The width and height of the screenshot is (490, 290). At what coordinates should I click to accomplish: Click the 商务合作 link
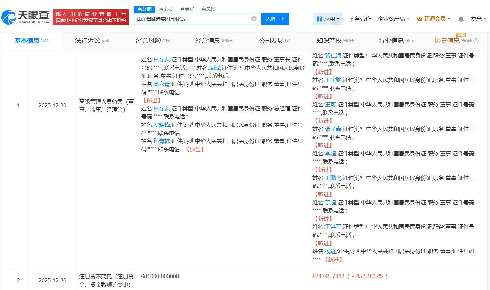tap(360, 19)
